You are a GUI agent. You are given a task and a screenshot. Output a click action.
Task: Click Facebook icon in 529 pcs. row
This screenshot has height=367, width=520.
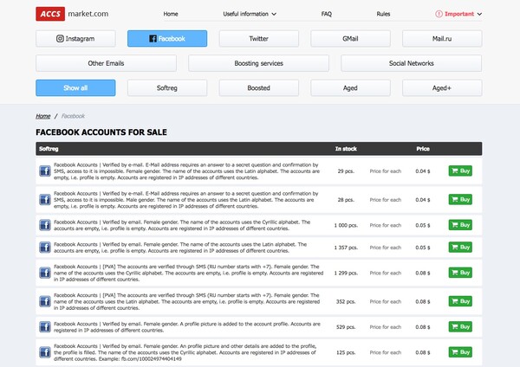(45, 326)
